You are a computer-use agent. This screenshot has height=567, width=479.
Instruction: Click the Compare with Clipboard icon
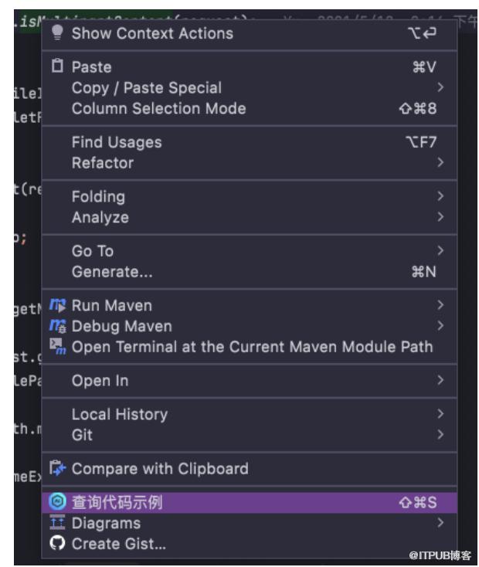pyautogui.click(x=58, y=468)
